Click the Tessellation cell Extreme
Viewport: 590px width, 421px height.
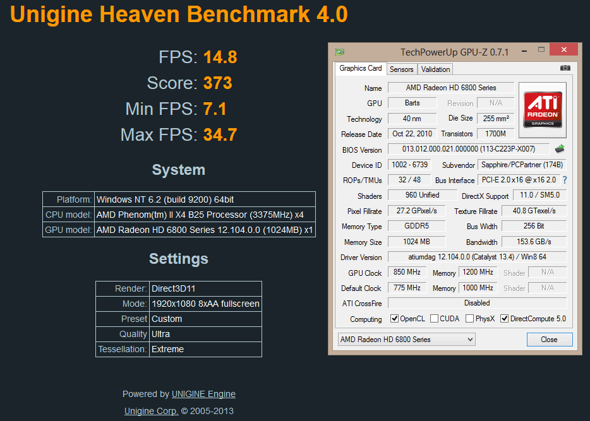coord(205,349)
